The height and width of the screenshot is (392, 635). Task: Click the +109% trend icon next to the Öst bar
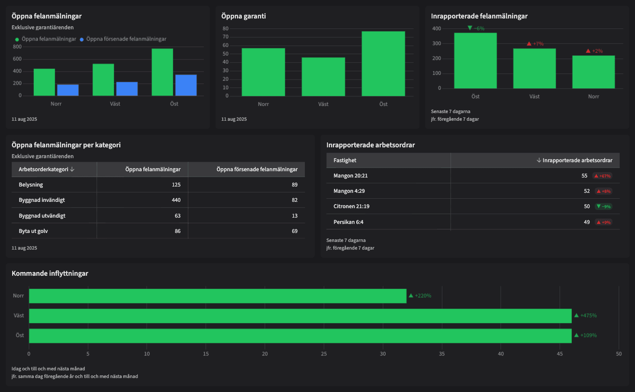(585, 335)
